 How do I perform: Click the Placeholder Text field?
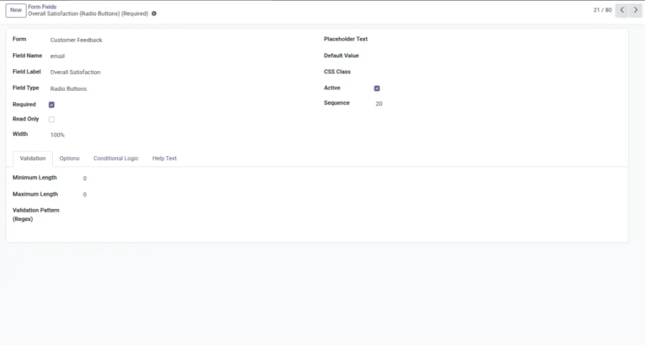coord(498,40)
